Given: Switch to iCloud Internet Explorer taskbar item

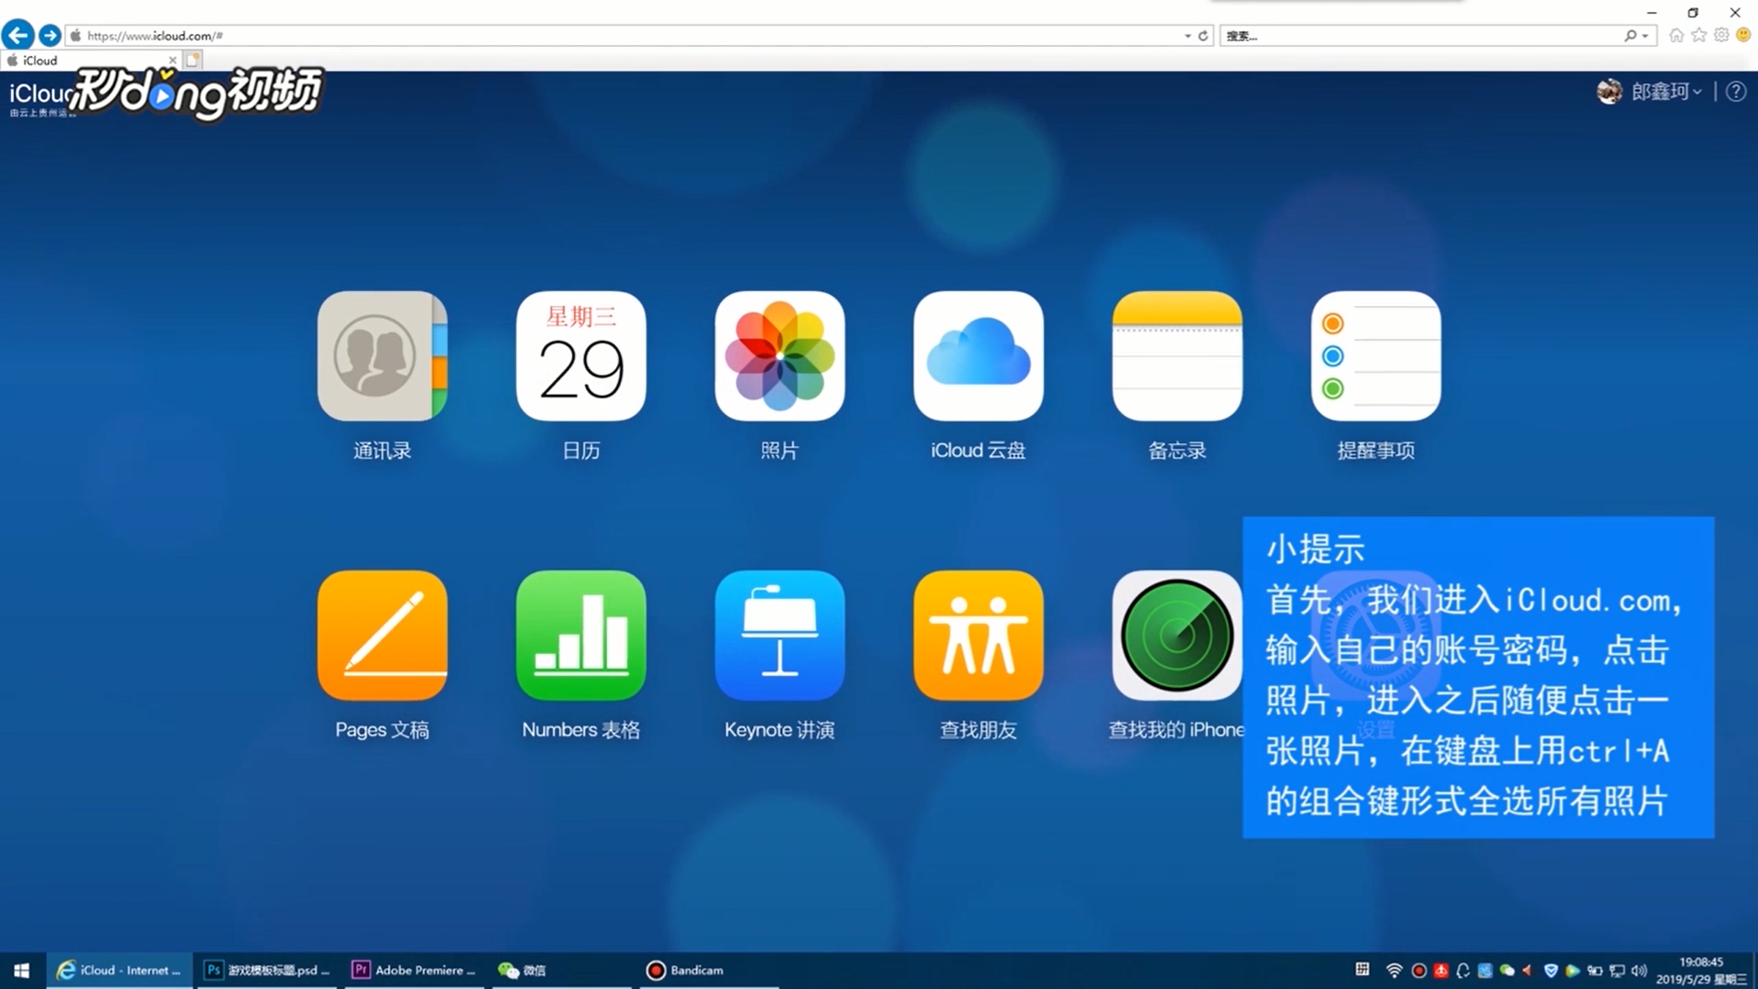Looking at the screenshot, I should click(x=119, y=971).
